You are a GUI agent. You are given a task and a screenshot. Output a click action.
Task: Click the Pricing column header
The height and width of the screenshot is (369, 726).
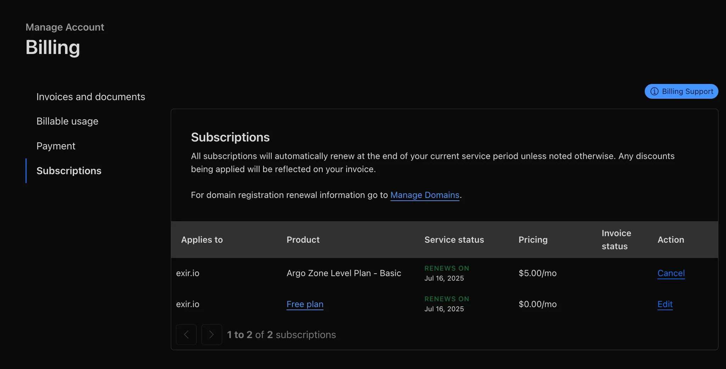pos(533,240)
